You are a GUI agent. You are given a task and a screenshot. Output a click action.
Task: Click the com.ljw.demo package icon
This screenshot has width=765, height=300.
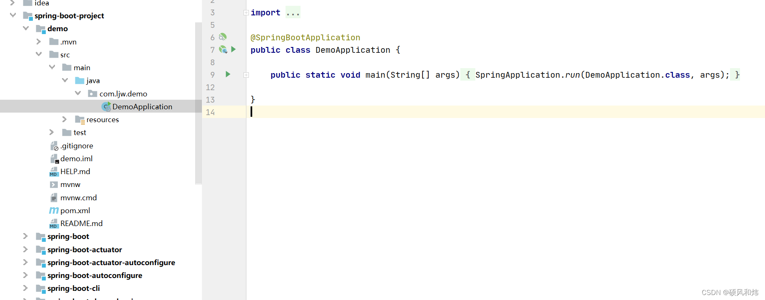click(x=92, y=94)
